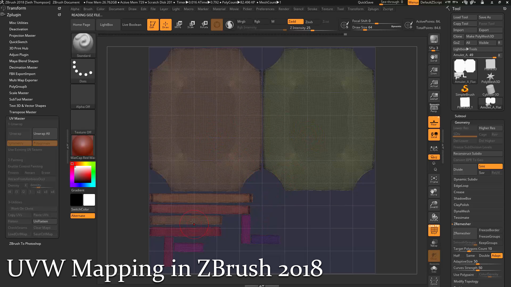Viewport: 511px width, 287px height.
Task: Click the L.Sym local symmetry icon
Action: (x=434, y=148)
